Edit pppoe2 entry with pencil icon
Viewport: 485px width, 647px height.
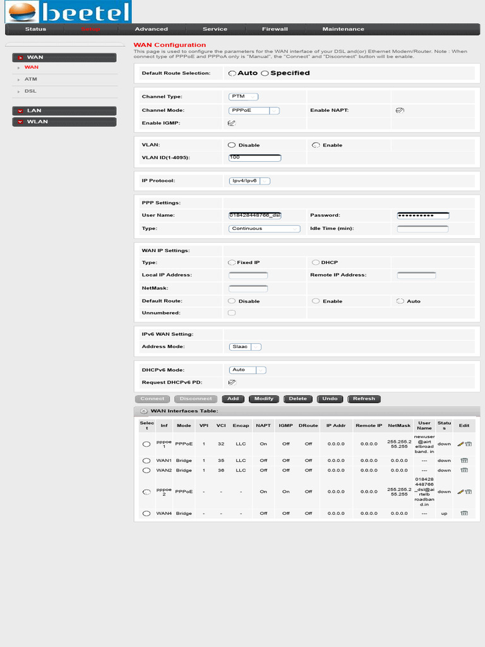pyautogui.click(x=460, y=492)
